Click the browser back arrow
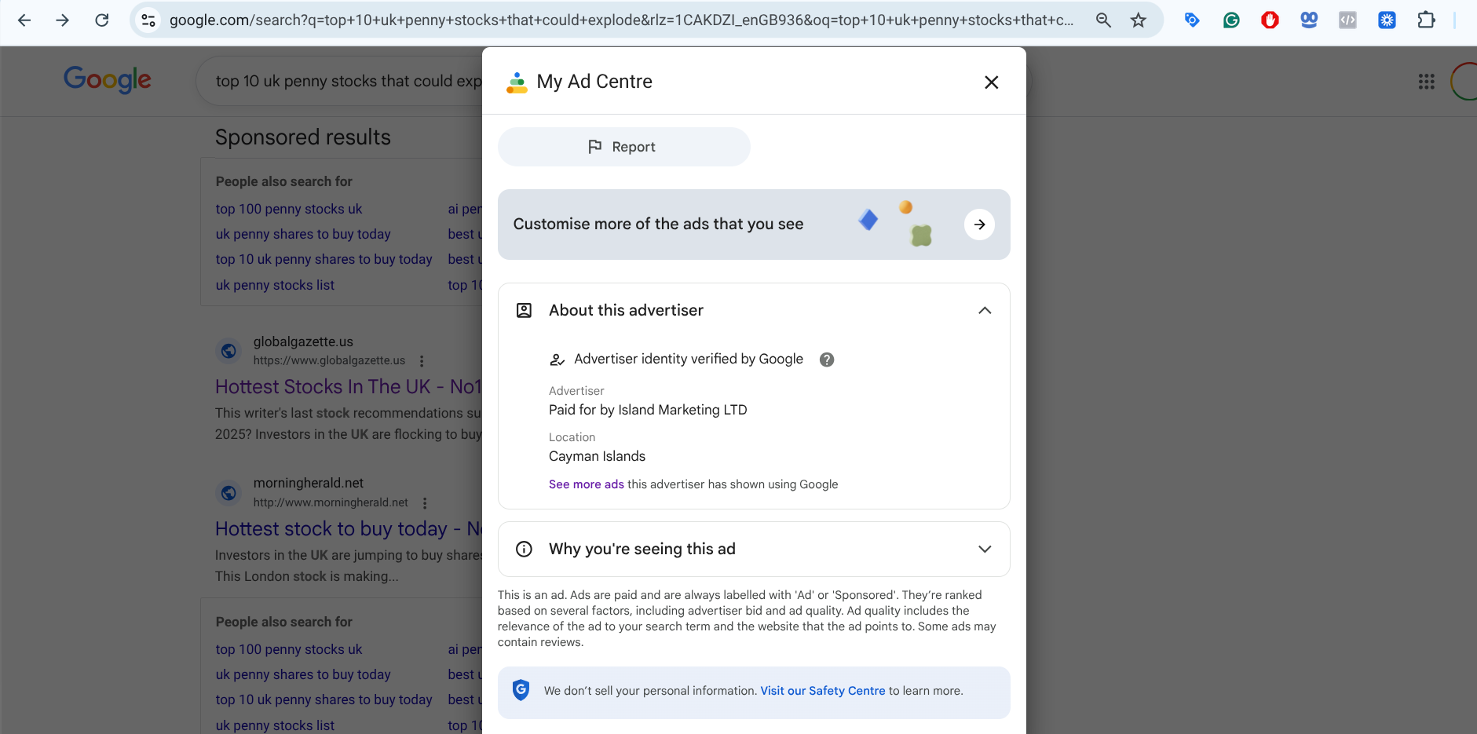 click(24, 20)
